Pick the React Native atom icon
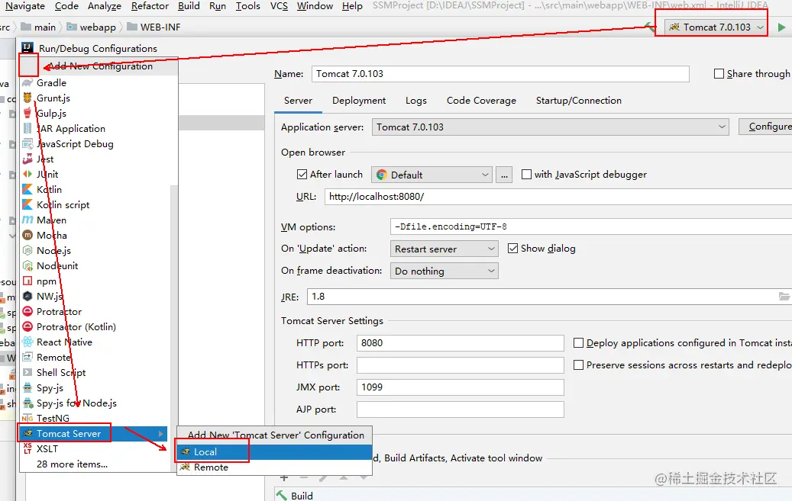792x501 pixels. [x=27, y=342]
